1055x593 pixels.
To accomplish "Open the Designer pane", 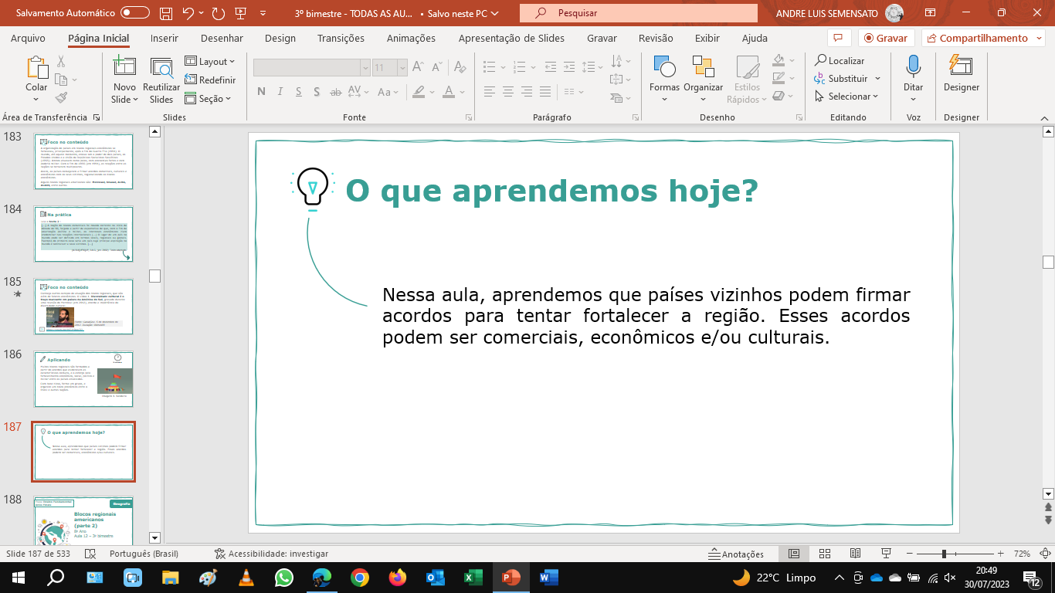I will point(961,74).
